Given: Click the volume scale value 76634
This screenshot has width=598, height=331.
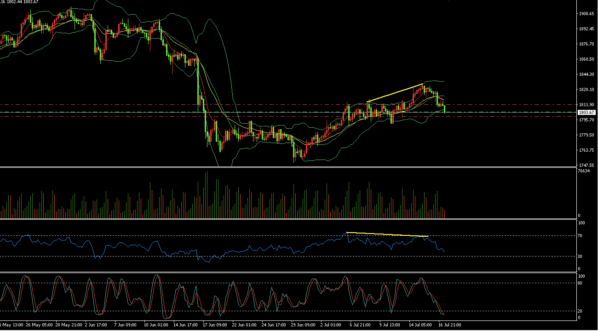Looking at the screenshot, I should (584, 171).
